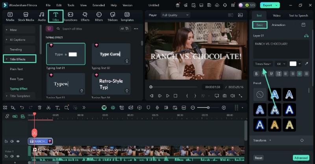Click the undo arrow in timeline toolbar
Image resolution: width=315 pixels, height=164 pixels.
(x=22, y=108)
